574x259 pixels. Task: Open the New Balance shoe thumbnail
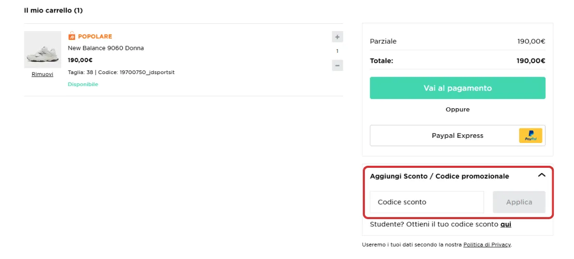pos(42,50)
